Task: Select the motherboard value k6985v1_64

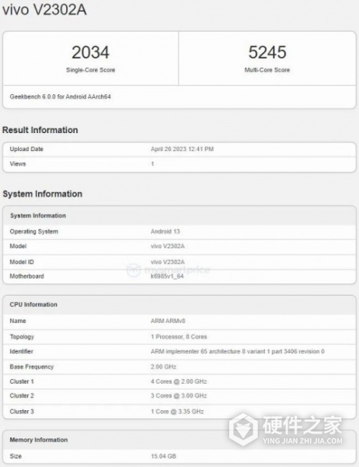Action: coord(167,276)
